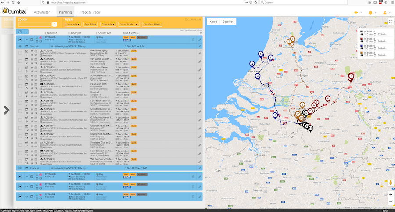This screenshot has height=212, width=395.
Task: Check the ACT58985 activity checkbox
Action: pos(20,86)
